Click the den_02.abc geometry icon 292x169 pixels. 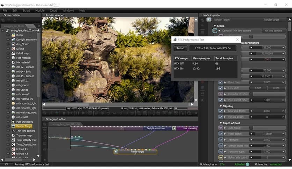[13, 44]
